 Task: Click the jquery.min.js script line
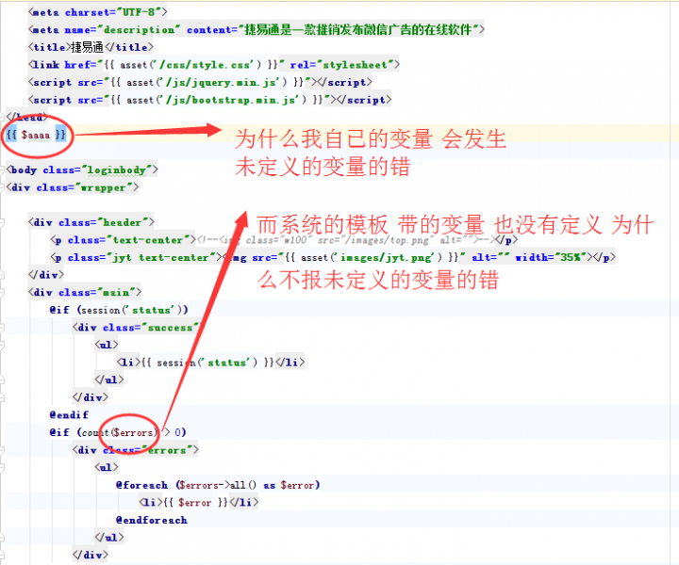click(x=200, y=82)
